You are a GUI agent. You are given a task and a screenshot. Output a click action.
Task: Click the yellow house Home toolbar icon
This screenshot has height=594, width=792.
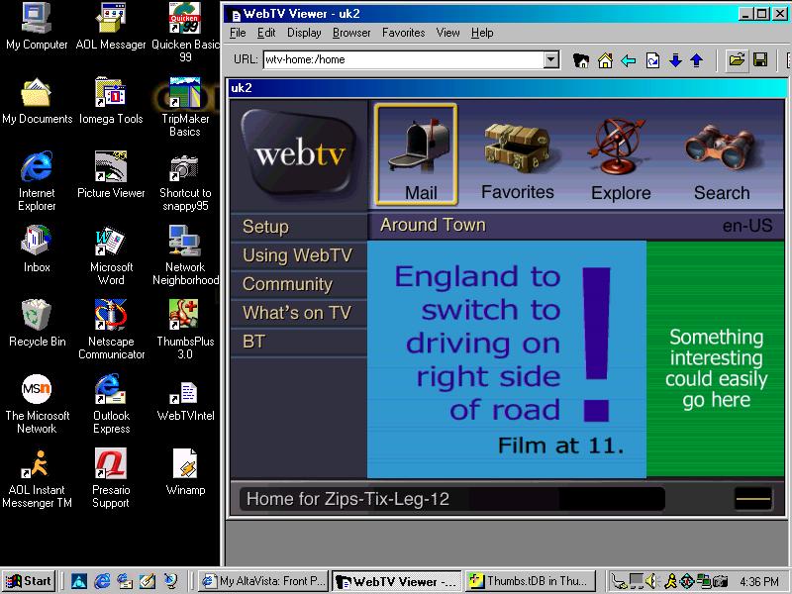pyautogui.click(x=605, y=60)
